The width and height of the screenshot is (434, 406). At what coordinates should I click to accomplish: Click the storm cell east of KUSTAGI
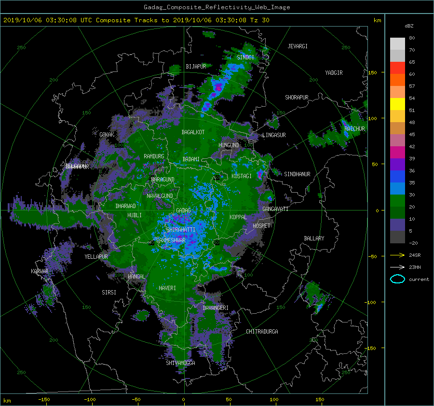pyautogui.click(x=259, y=175)
